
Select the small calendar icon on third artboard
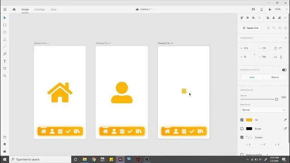pos(184,91)
